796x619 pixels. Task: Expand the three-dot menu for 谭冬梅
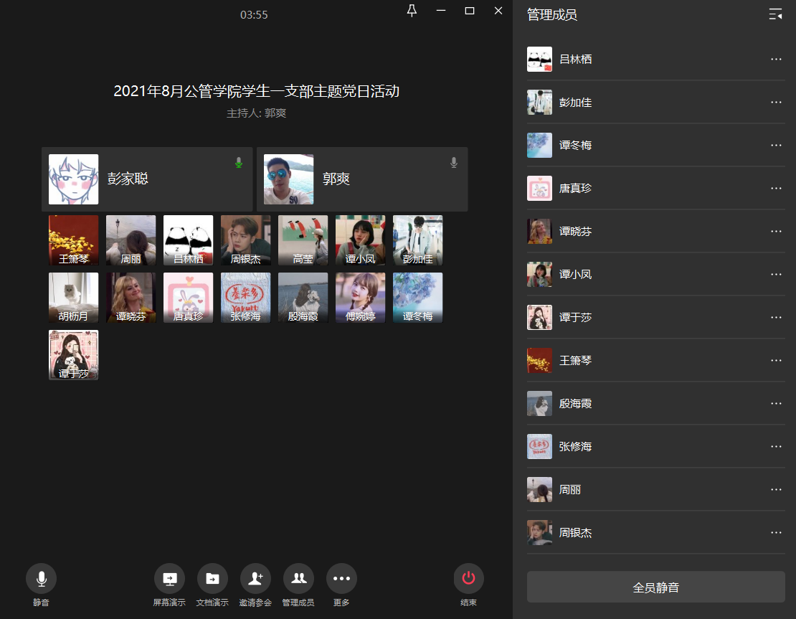[x=776, y=145]
